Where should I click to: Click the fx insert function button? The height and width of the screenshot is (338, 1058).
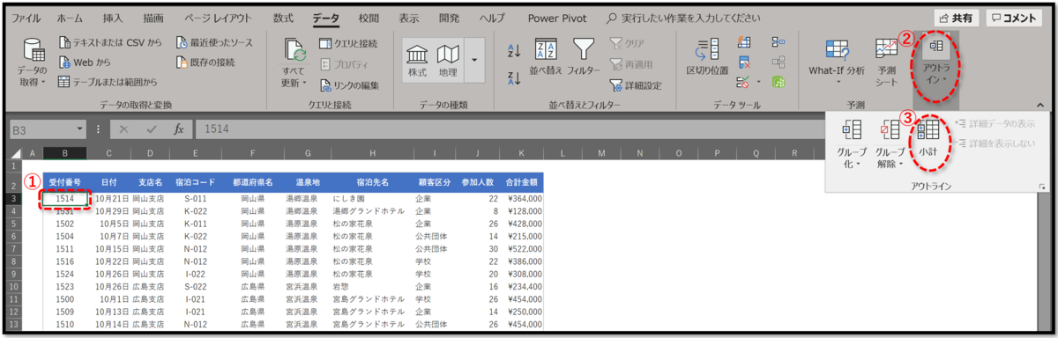click(178, 129)
